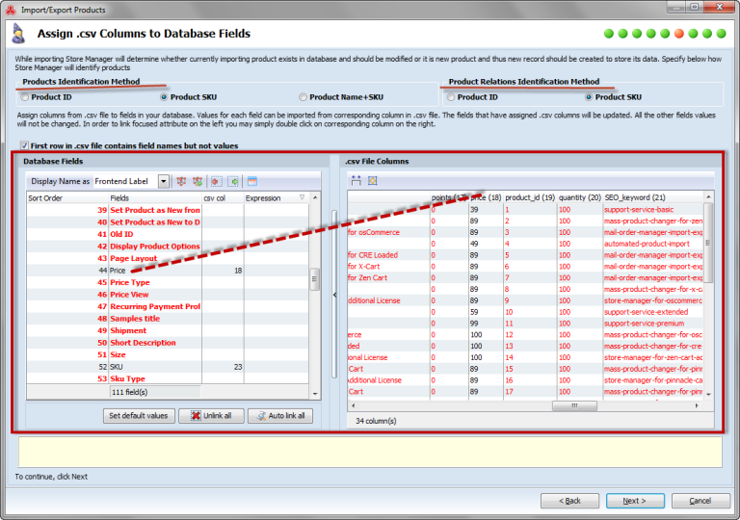
Task: Click the wizard icon beside the page title
Action: 18,34
